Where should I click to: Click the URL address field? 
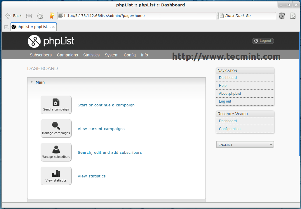[x=137, y=15]
